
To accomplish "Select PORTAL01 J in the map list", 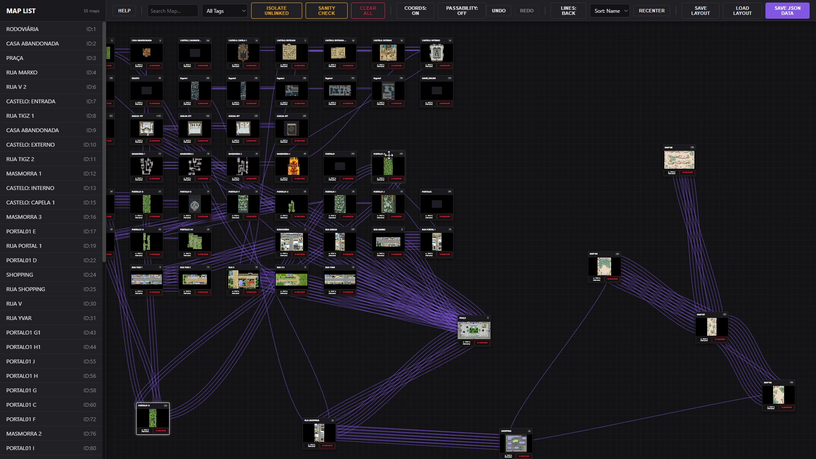I will (x=51, y=361).
